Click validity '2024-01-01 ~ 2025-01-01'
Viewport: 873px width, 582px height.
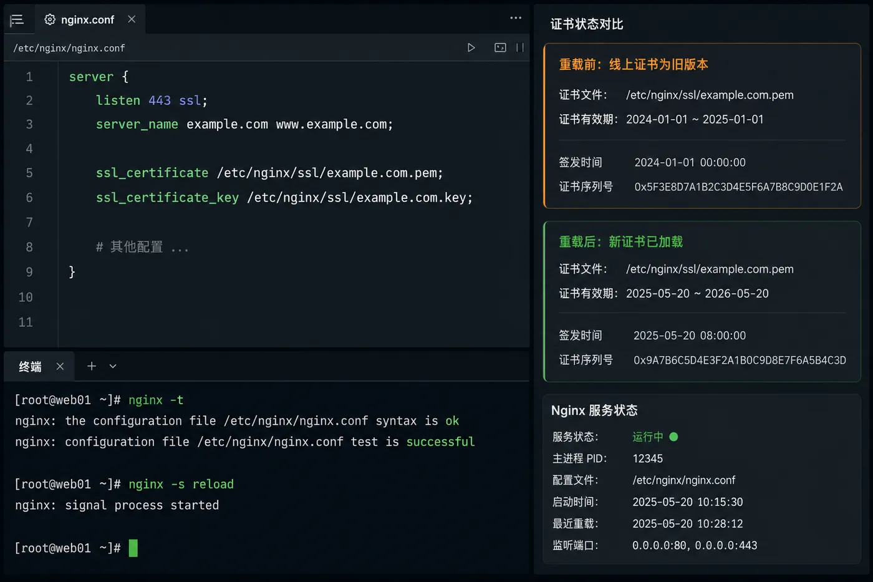(695, 119)
